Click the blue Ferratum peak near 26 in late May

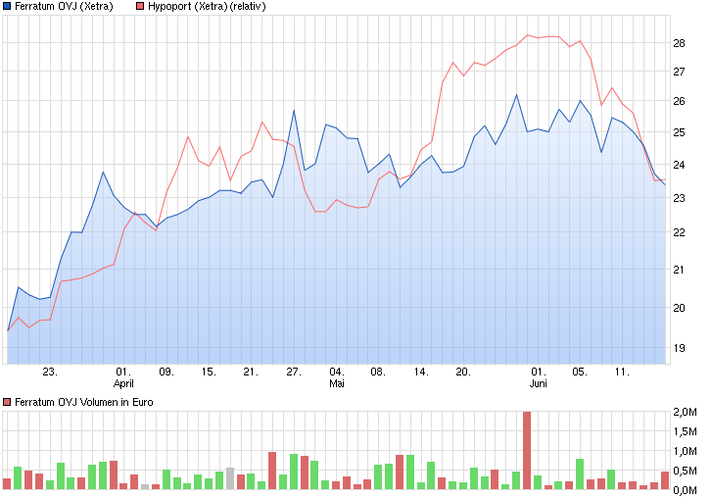[x=516, y=95]
